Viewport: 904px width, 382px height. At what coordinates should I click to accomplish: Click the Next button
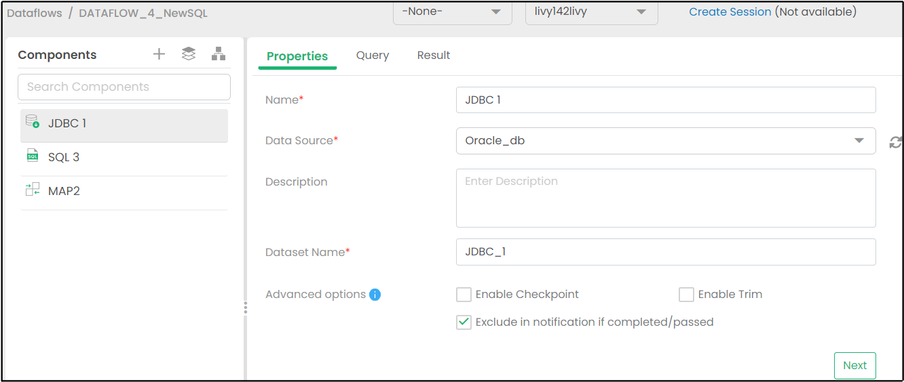tap(854, 366)
